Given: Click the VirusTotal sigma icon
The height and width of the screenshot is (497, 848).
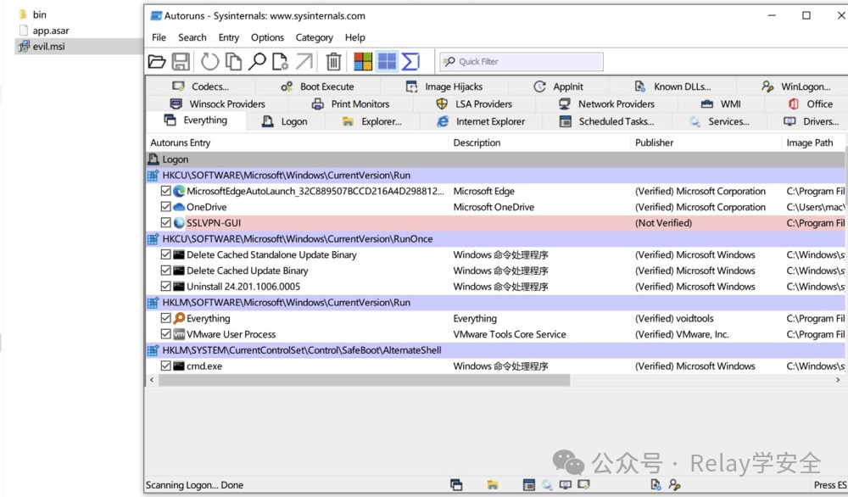Looking at the screenshot, I should pyautogui.click(x=410, y=62).
